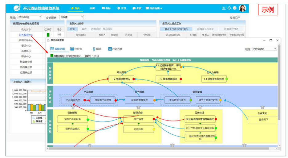Click the 得分 column header
This screenshot has height=158, width=288.
(x=59, y=29)
